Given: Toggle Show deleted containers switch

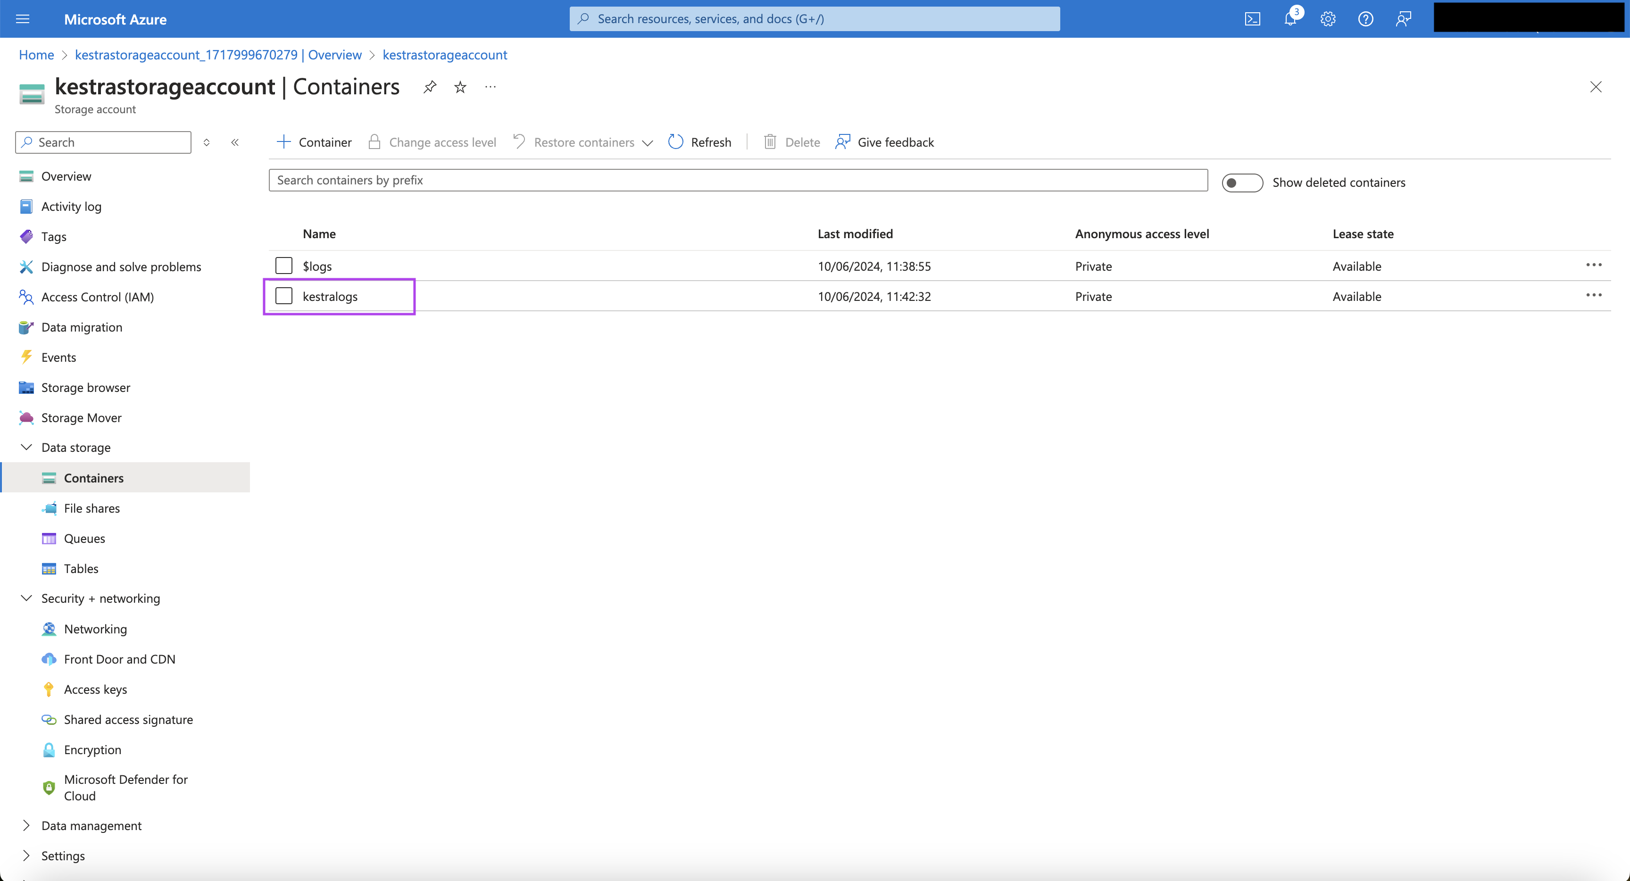Looking at the screenshot, I should 1242,181.
